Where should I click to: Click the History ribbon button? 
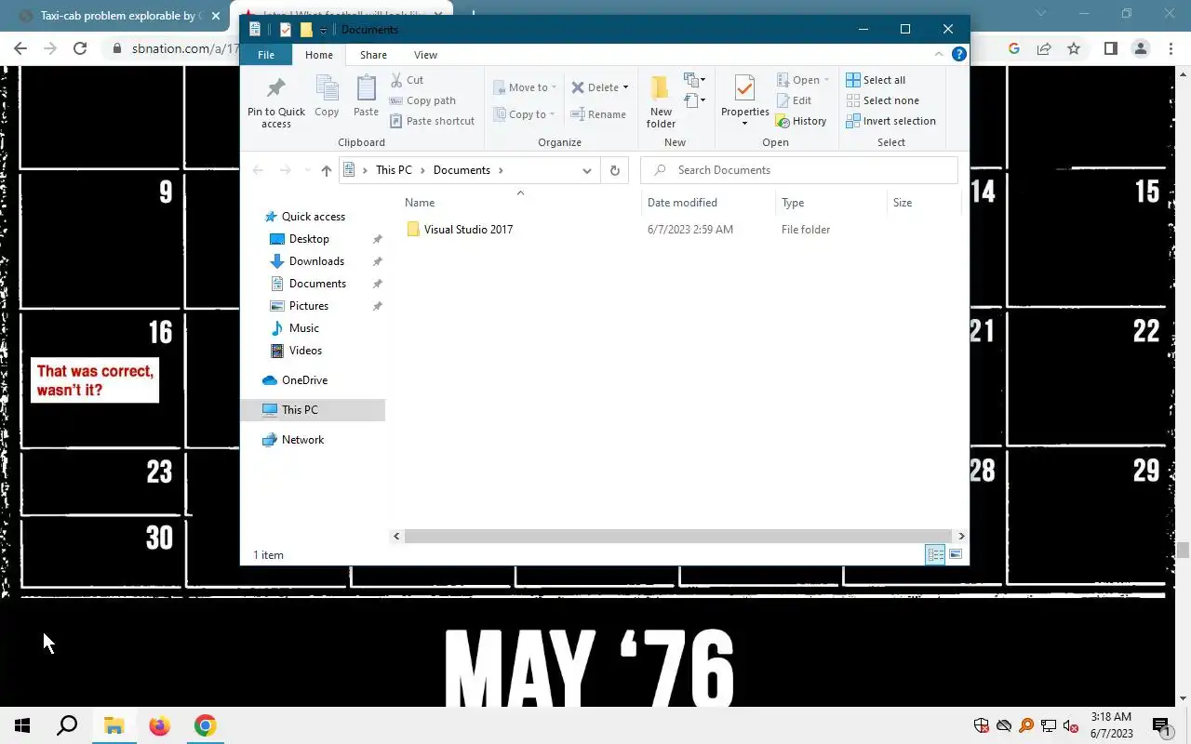click(800, 121)
